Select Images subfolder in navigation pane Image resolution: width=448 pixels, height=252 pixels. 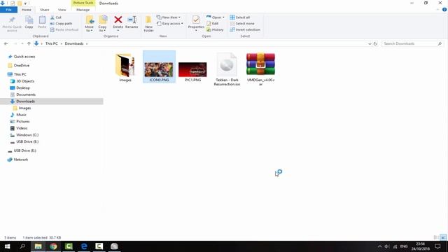coord(24,108)
